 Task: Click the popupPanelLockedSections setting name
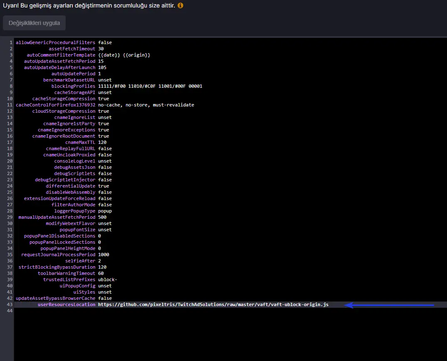point(62,242)
